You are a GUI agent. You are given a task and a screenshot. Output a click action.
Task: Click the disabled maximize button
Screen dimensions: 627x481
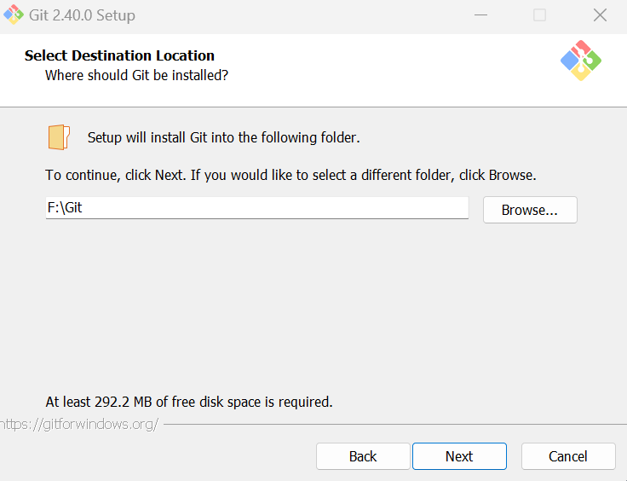[539, 15]
